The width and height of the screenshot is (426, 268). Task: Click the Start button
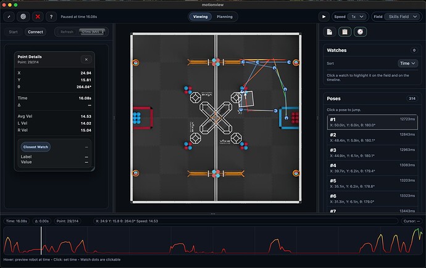pyautogui.click(x=13, y=32)
